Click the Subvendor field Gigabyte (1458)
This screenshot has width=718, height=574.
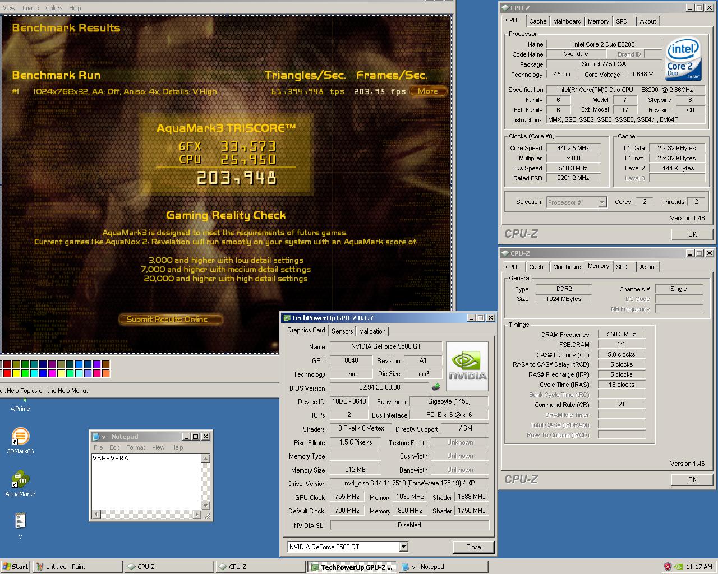tap(449, 401)
